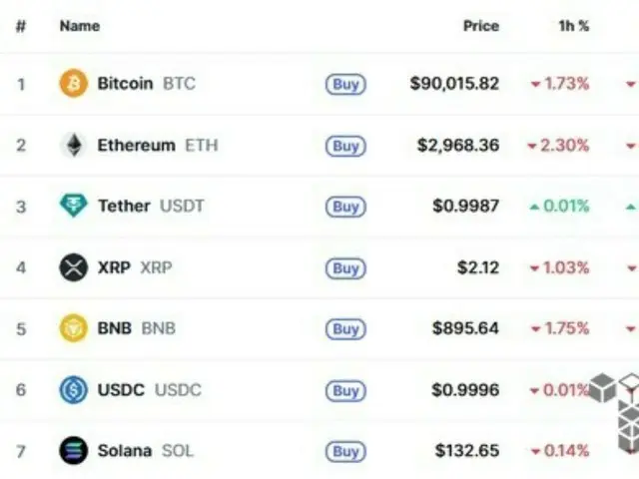The width and height of the screenshot is (639, 479).
Task: Click the Solana logo icon
Action: pyautogui.click(x=74, y=451)
